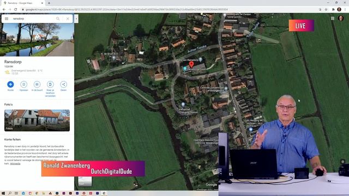The image size is (349, 196).
Task: Send to your phone icon
Action: click(x=50, y=84)
